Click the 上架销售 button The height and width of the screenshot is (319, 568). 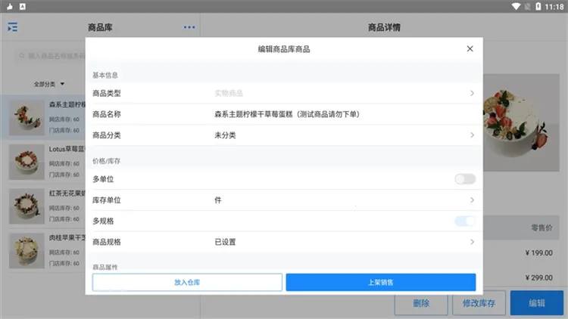pyautogui.click(x=381, y=282)
